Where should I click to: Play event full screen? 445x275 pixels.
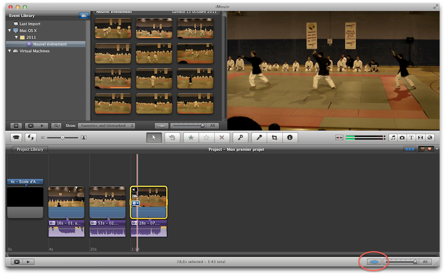click(31, 126)
